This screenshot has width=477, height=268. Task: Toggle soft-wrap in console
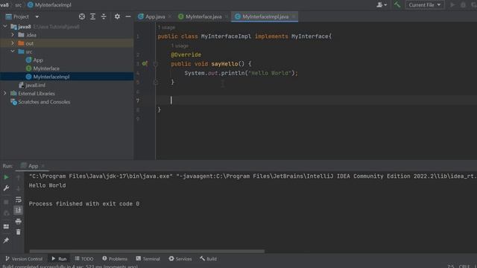18,200
